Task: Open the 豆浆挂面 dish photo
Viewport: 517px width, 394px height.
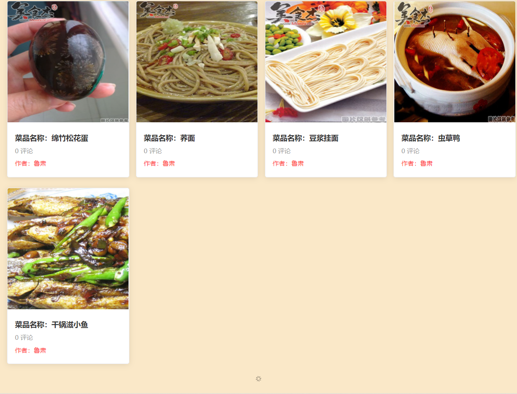Action: pos(326,62)
